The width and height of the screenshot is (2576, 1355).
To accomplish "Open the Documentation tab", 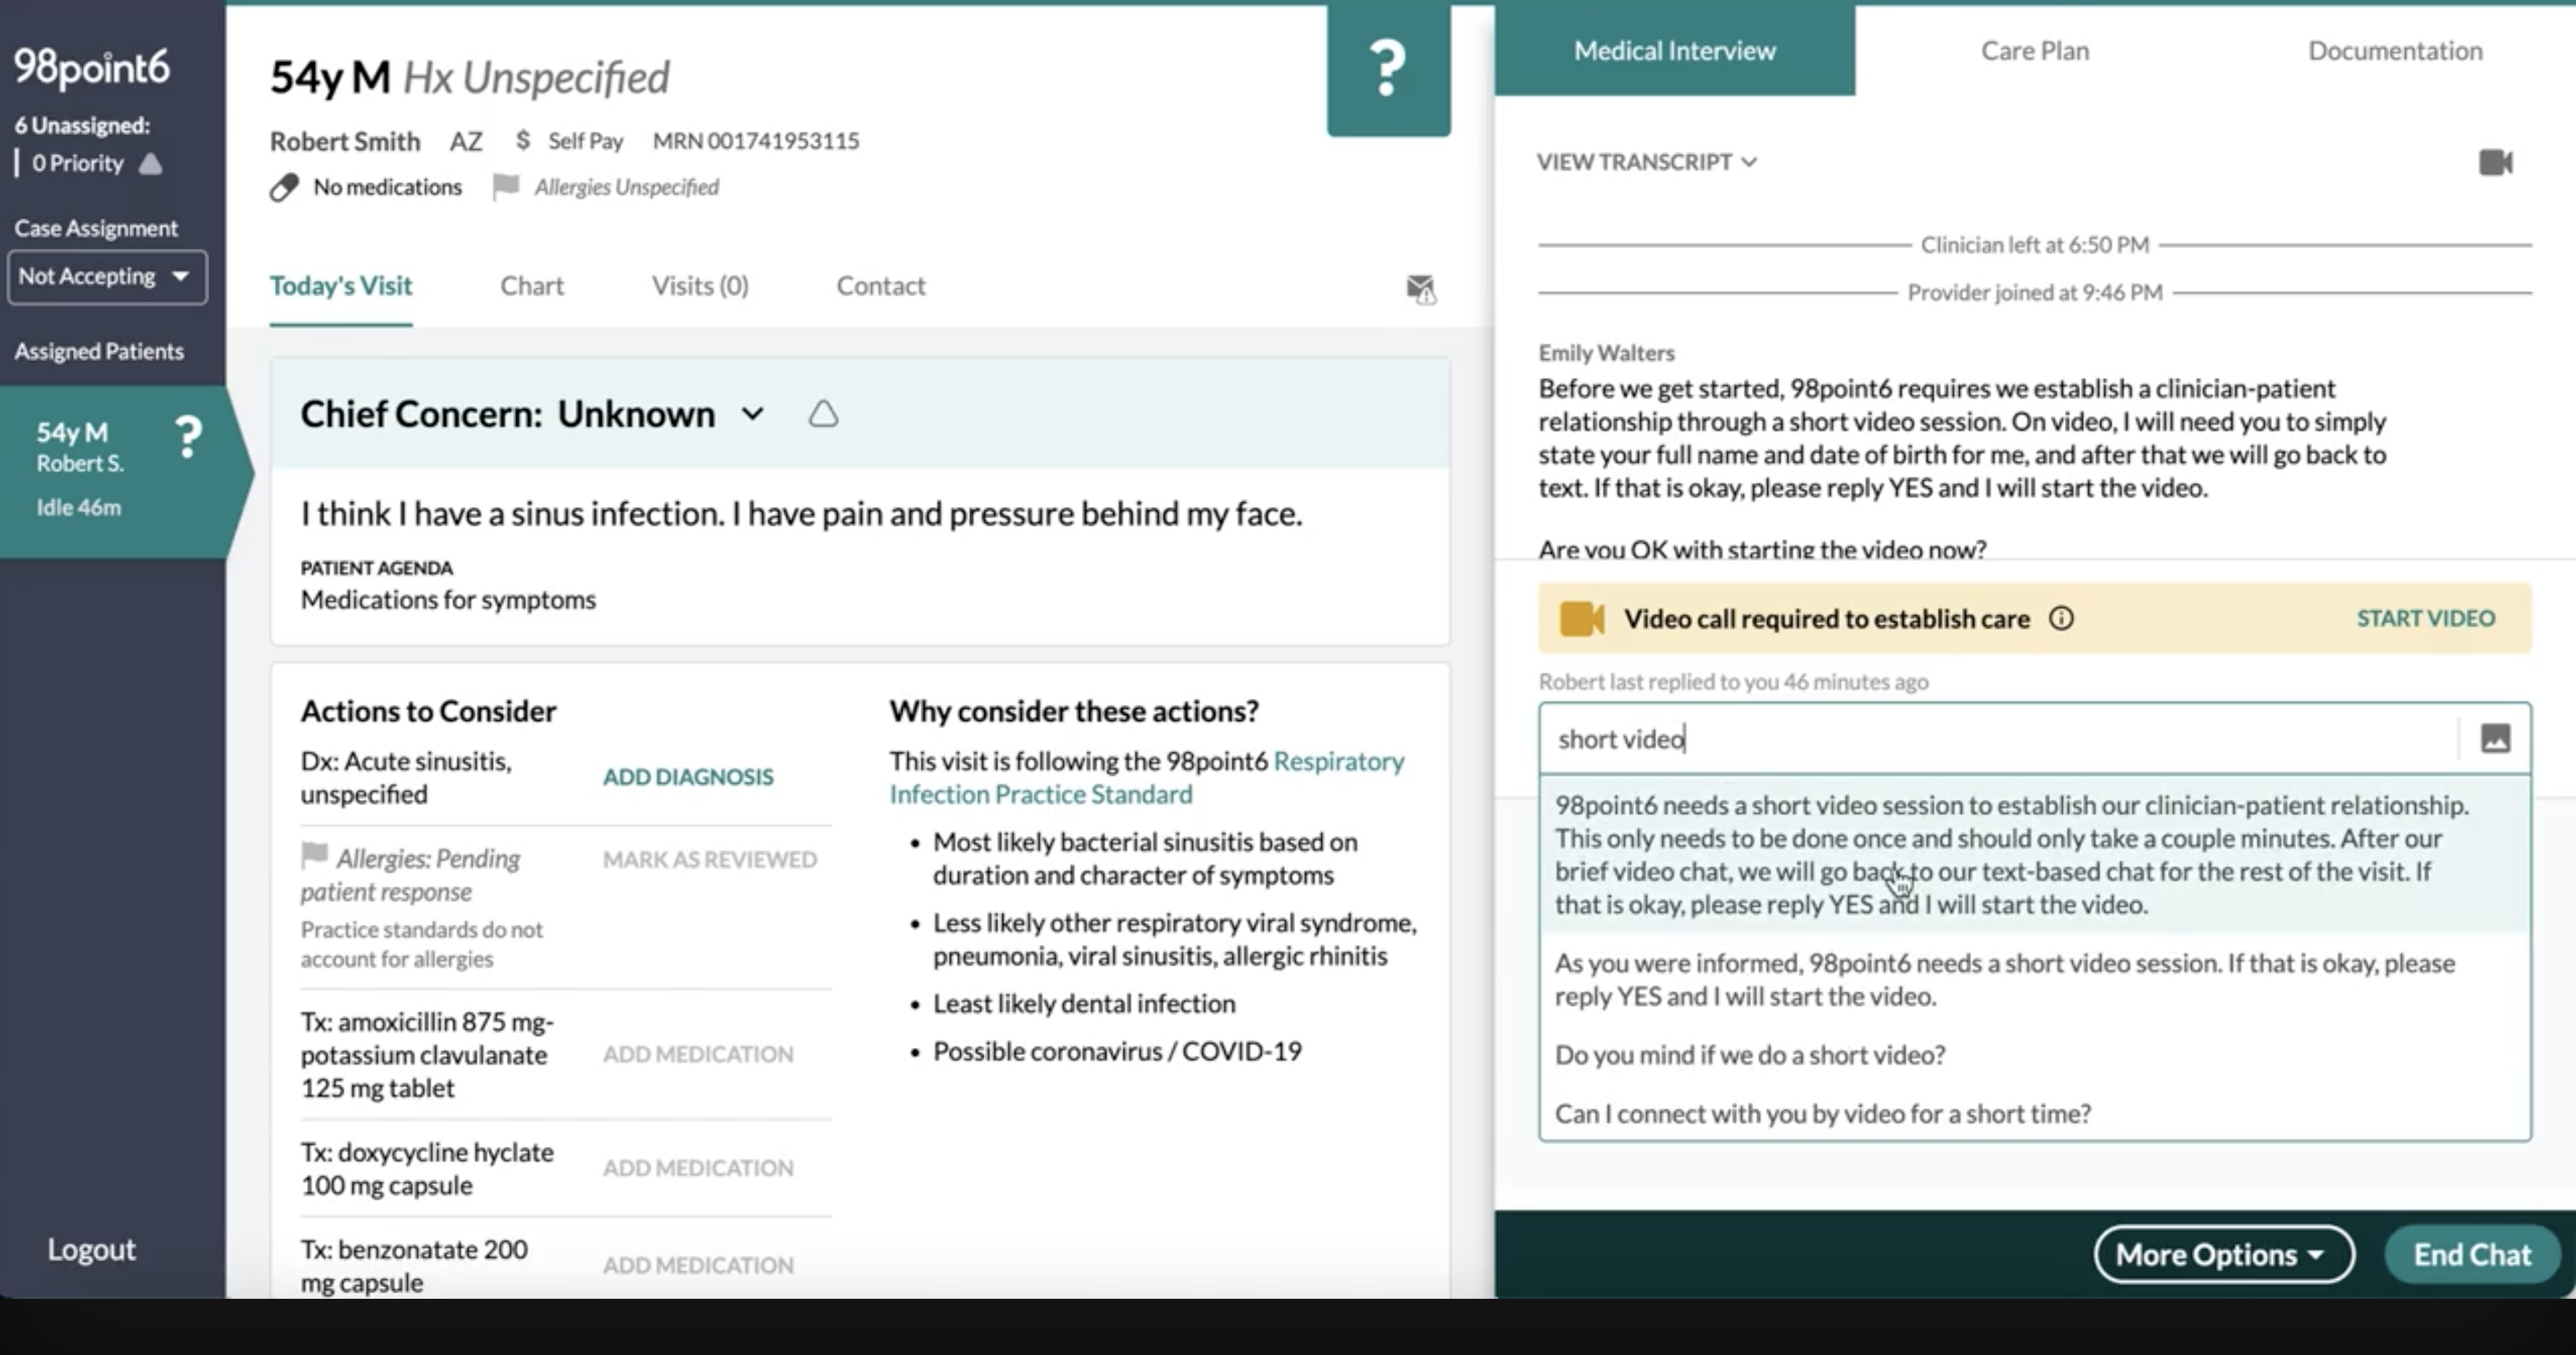I will tap(2395, 50).
